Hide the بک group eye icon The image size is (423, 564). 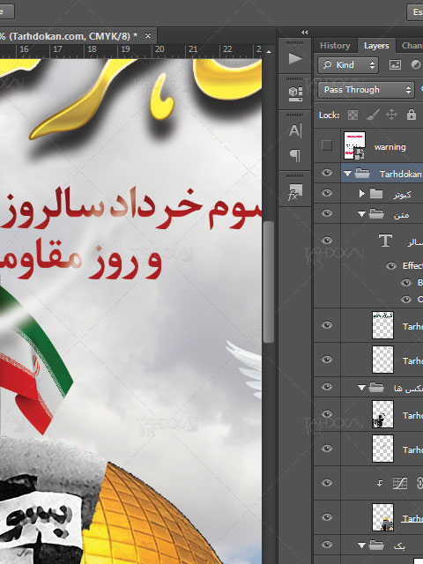(327, 545)
